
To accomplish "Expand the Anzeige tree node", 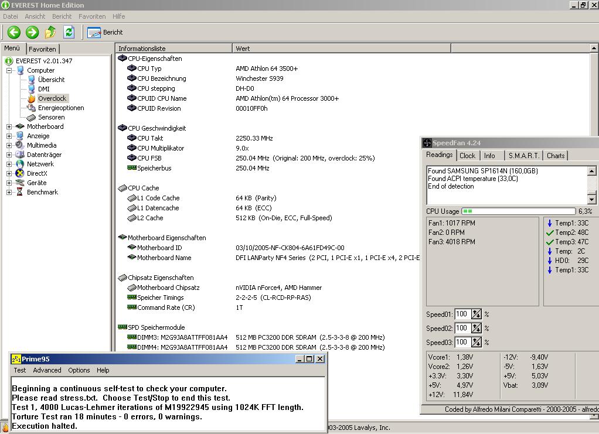I will pyautogui.click(x=9, y=136).
